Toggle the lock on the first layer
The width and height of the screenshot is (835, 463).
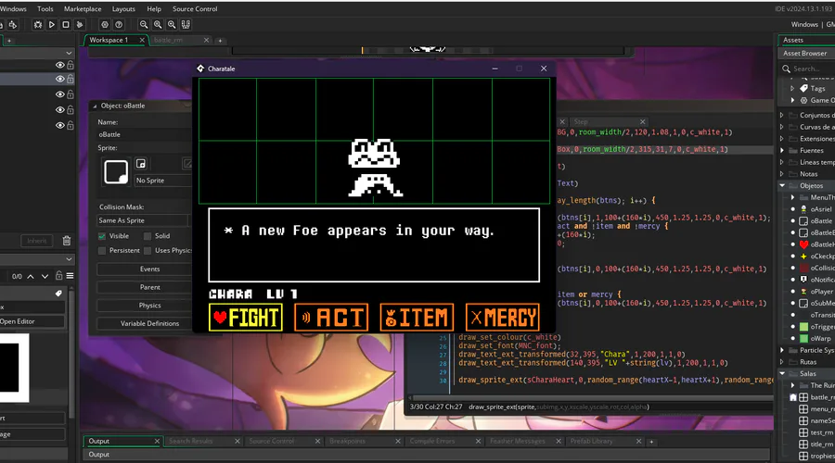click(71, 65)
